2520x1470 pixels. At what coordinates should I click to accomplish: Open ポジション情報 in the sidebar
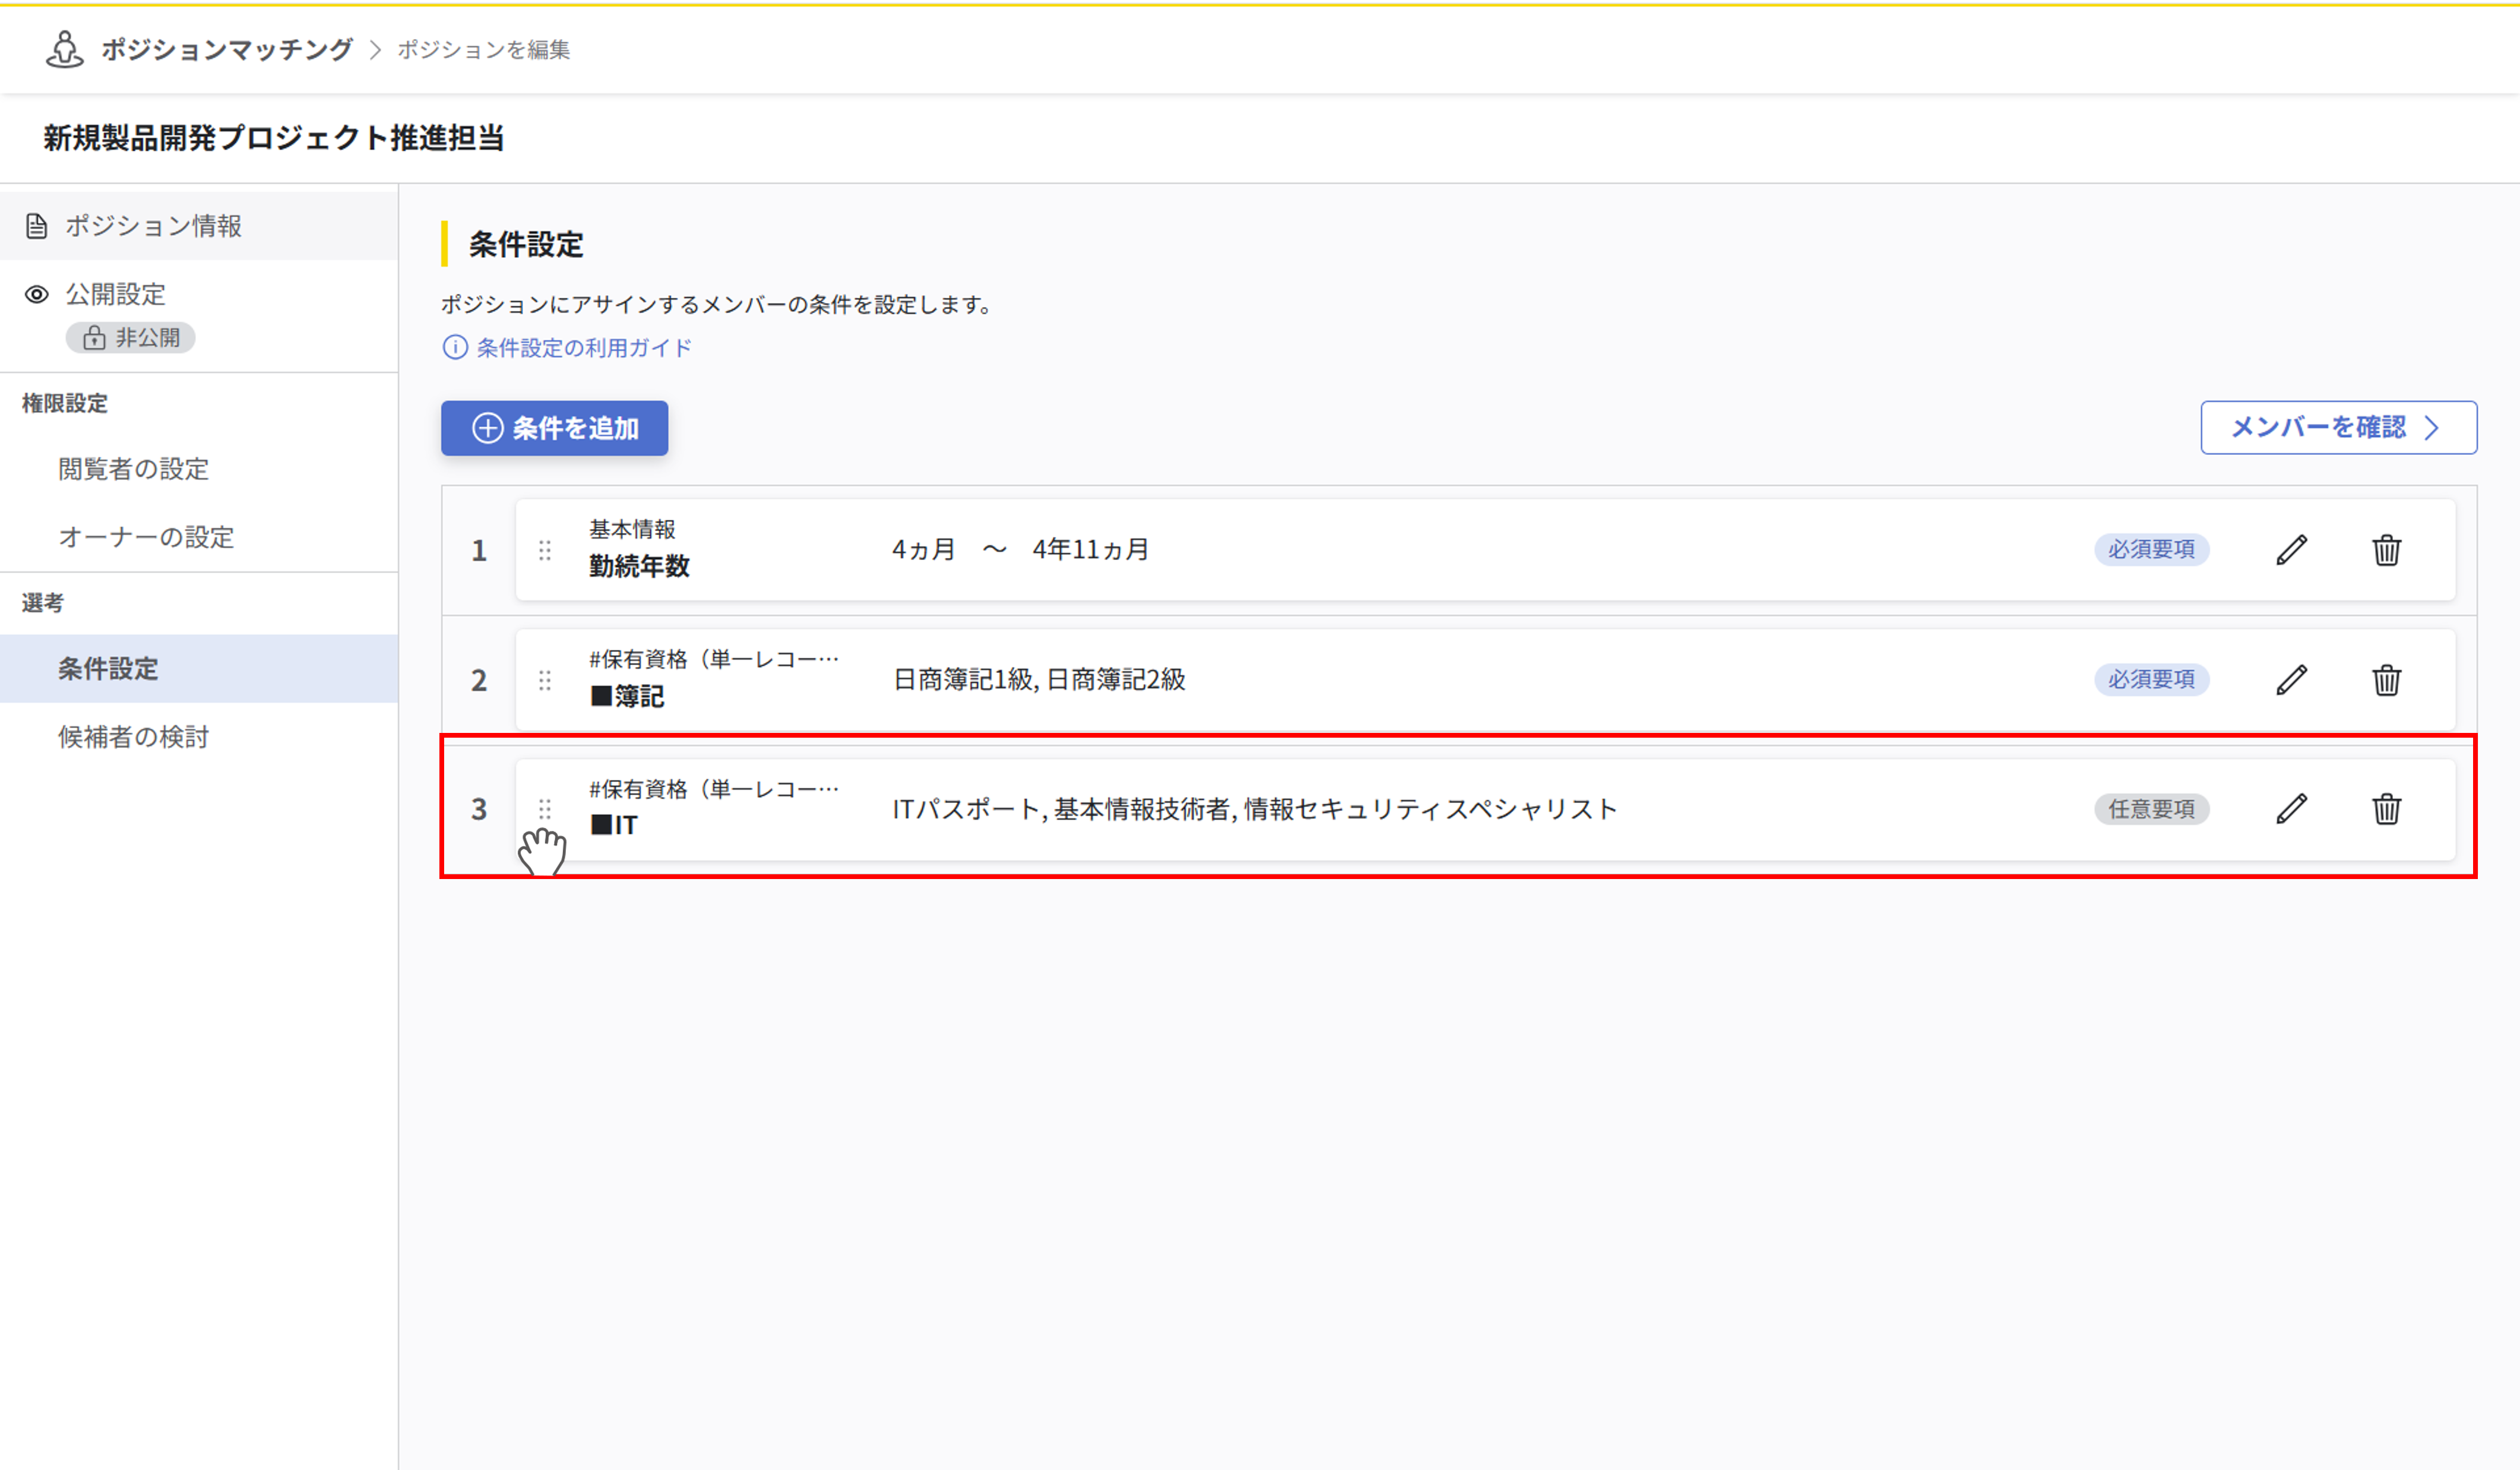pyautogui.click(x=199, y=226)
